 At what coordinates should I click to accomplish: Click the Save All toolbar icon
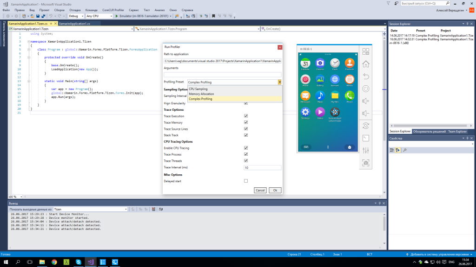click(43, 16)
